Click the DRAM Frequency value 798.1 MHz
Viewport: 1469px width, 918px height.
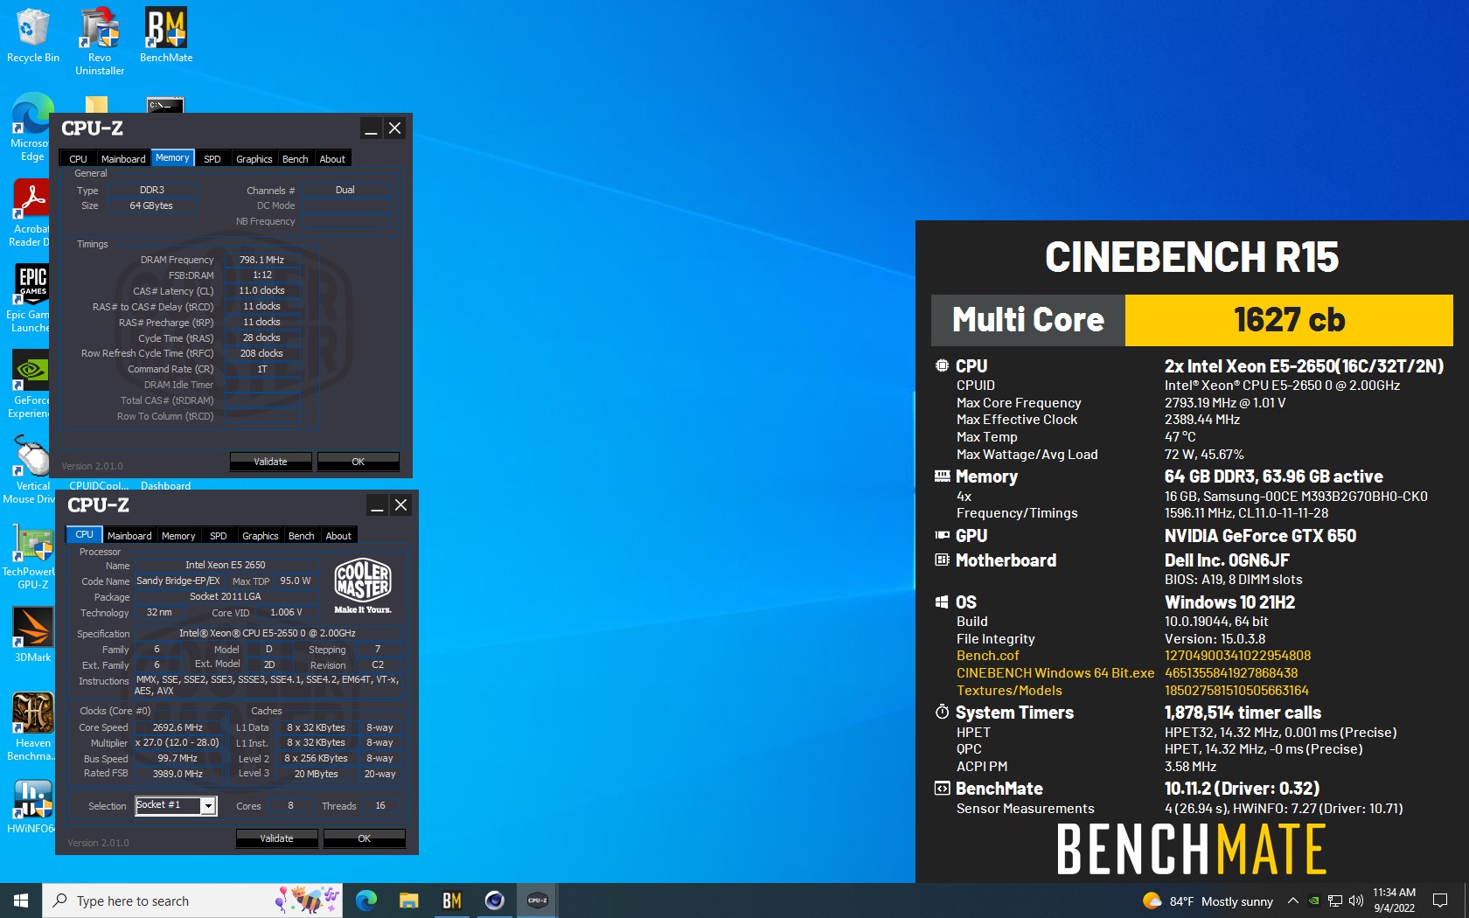click(262, 260)
